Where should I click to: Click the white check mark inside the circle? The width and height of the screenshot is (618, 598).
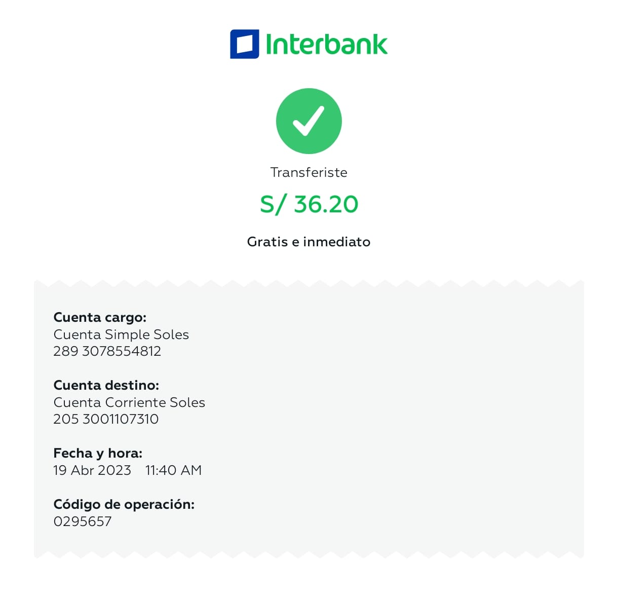(308, 121)
